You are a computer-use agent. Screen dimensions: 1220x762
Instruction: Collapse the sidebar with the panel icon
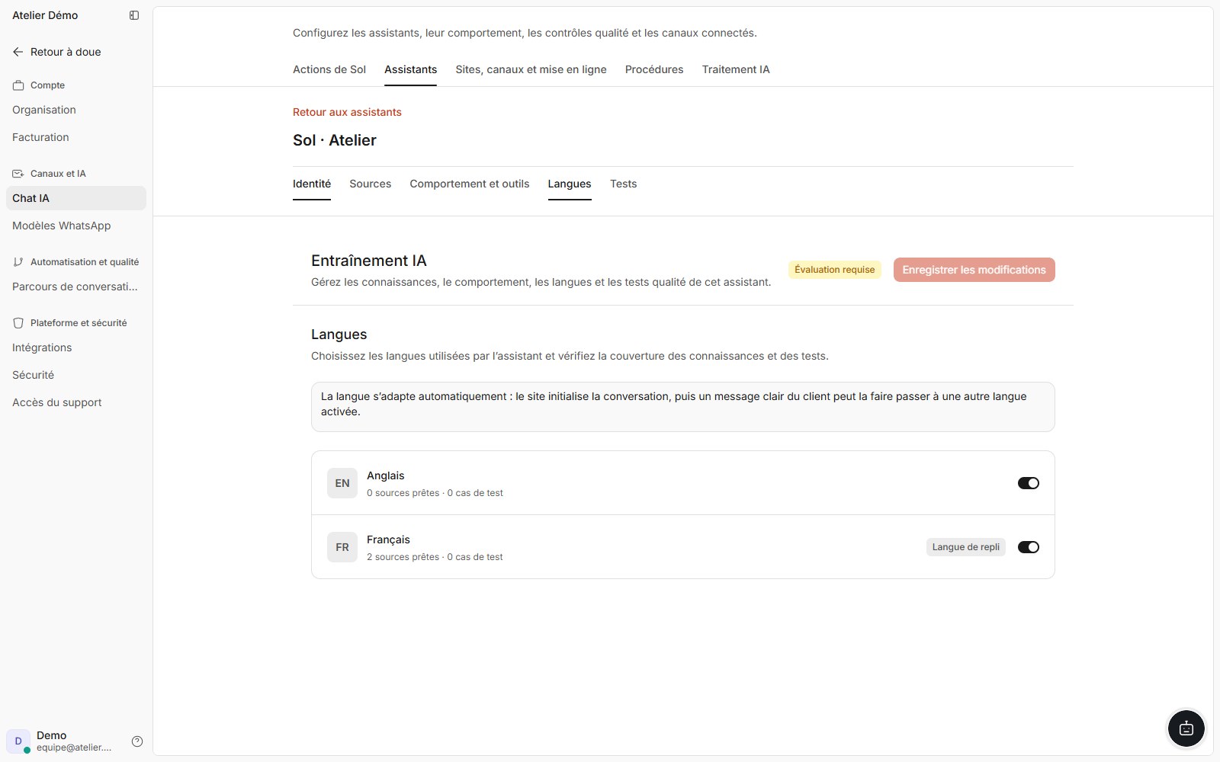[x=134, y=15]
